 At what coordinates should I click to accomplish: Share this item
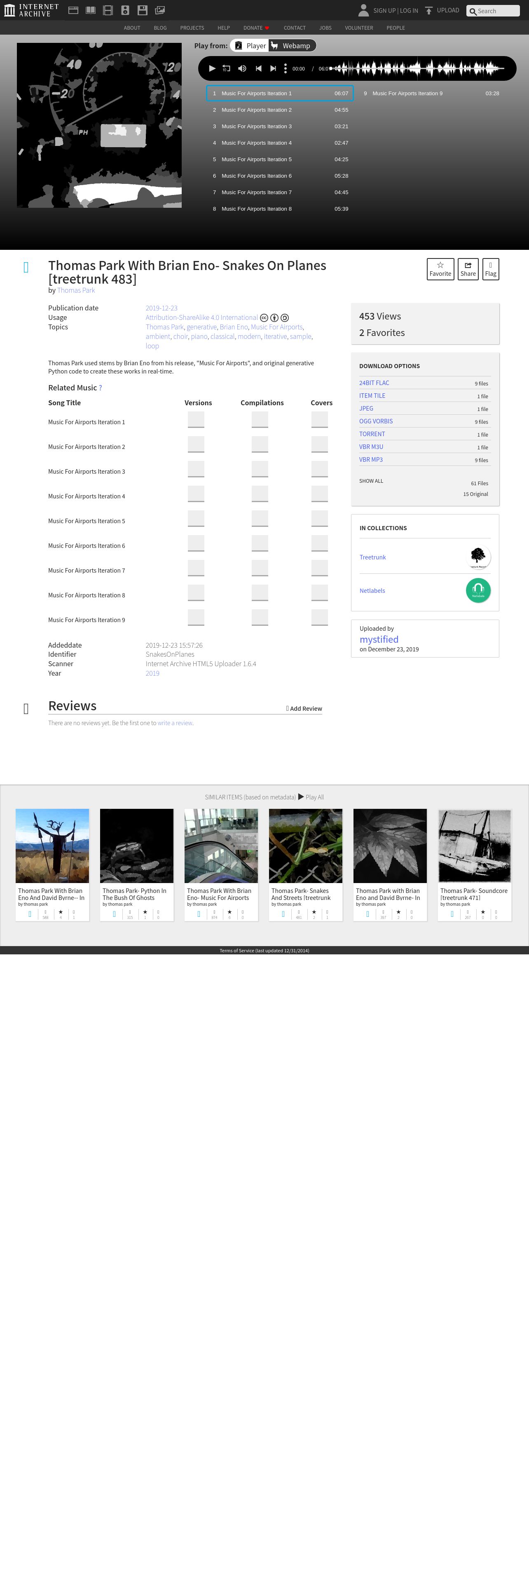(468, 269)
